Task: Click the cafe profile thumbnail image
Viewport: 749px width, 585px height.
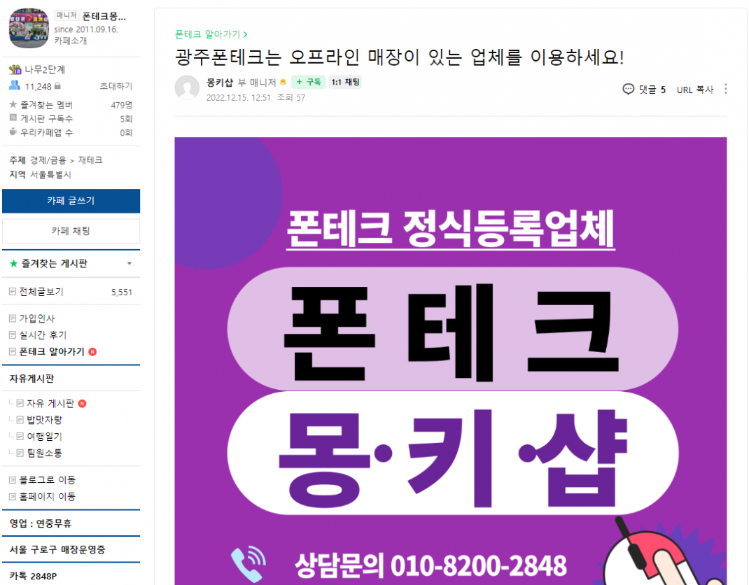Action: pyautogui.click(x=29, y=28)
